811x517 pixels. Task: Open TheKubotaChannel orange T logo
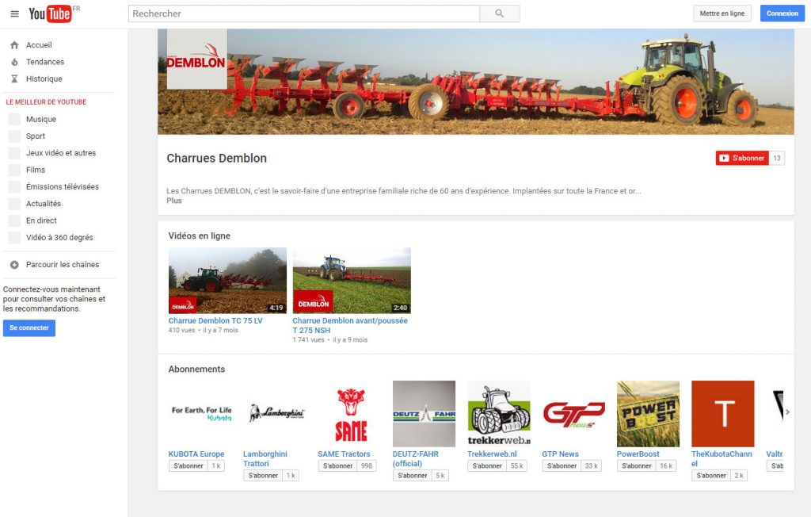tap(723, 413)
